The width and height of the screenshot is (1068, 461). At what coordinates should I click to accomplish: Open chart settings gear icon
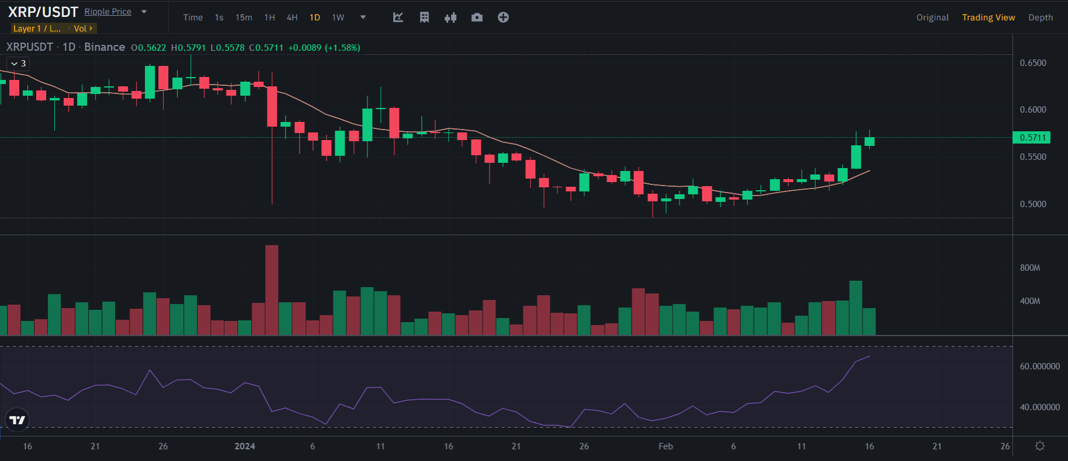click(1040, 446)
